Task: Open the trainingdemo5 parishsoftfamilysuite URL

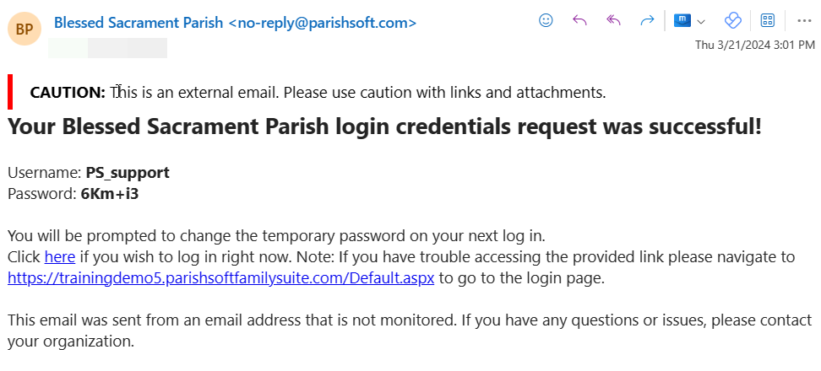Action: [221, 278]
